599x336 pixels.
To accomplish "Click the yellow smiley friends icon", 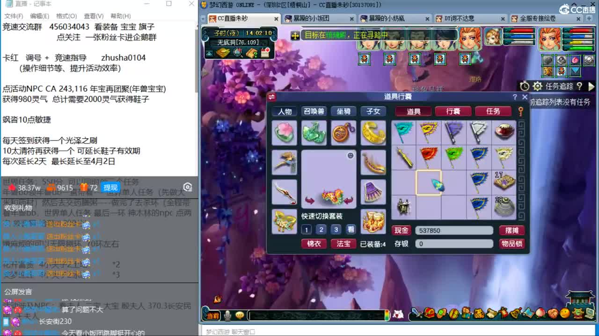I will (x=565, y=313).
